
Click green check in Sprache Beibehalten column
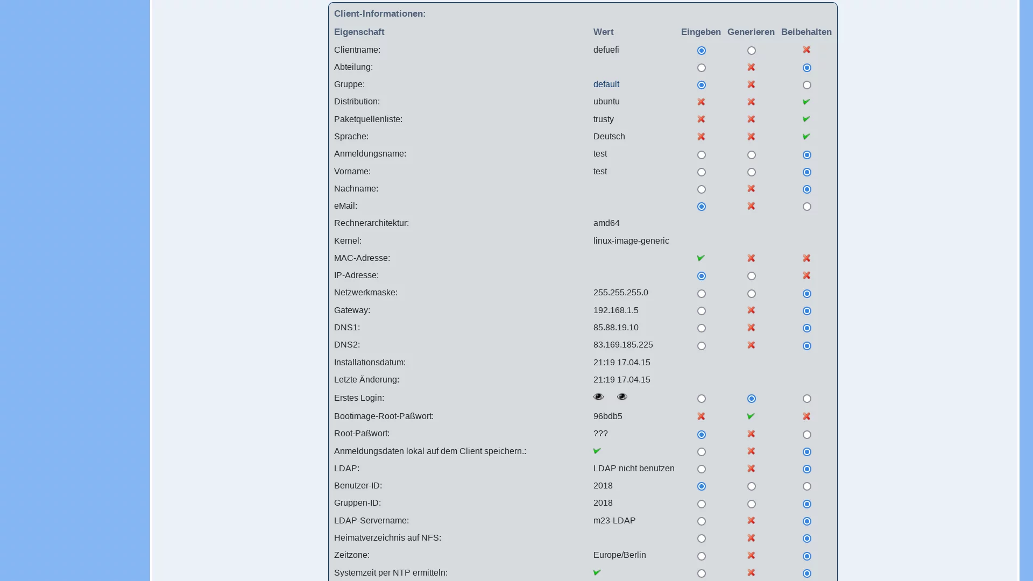(806, 137)
